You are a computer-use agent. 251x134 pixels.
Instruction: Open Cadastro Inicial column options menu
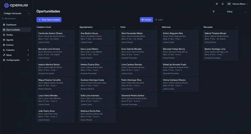click(73, 27)
